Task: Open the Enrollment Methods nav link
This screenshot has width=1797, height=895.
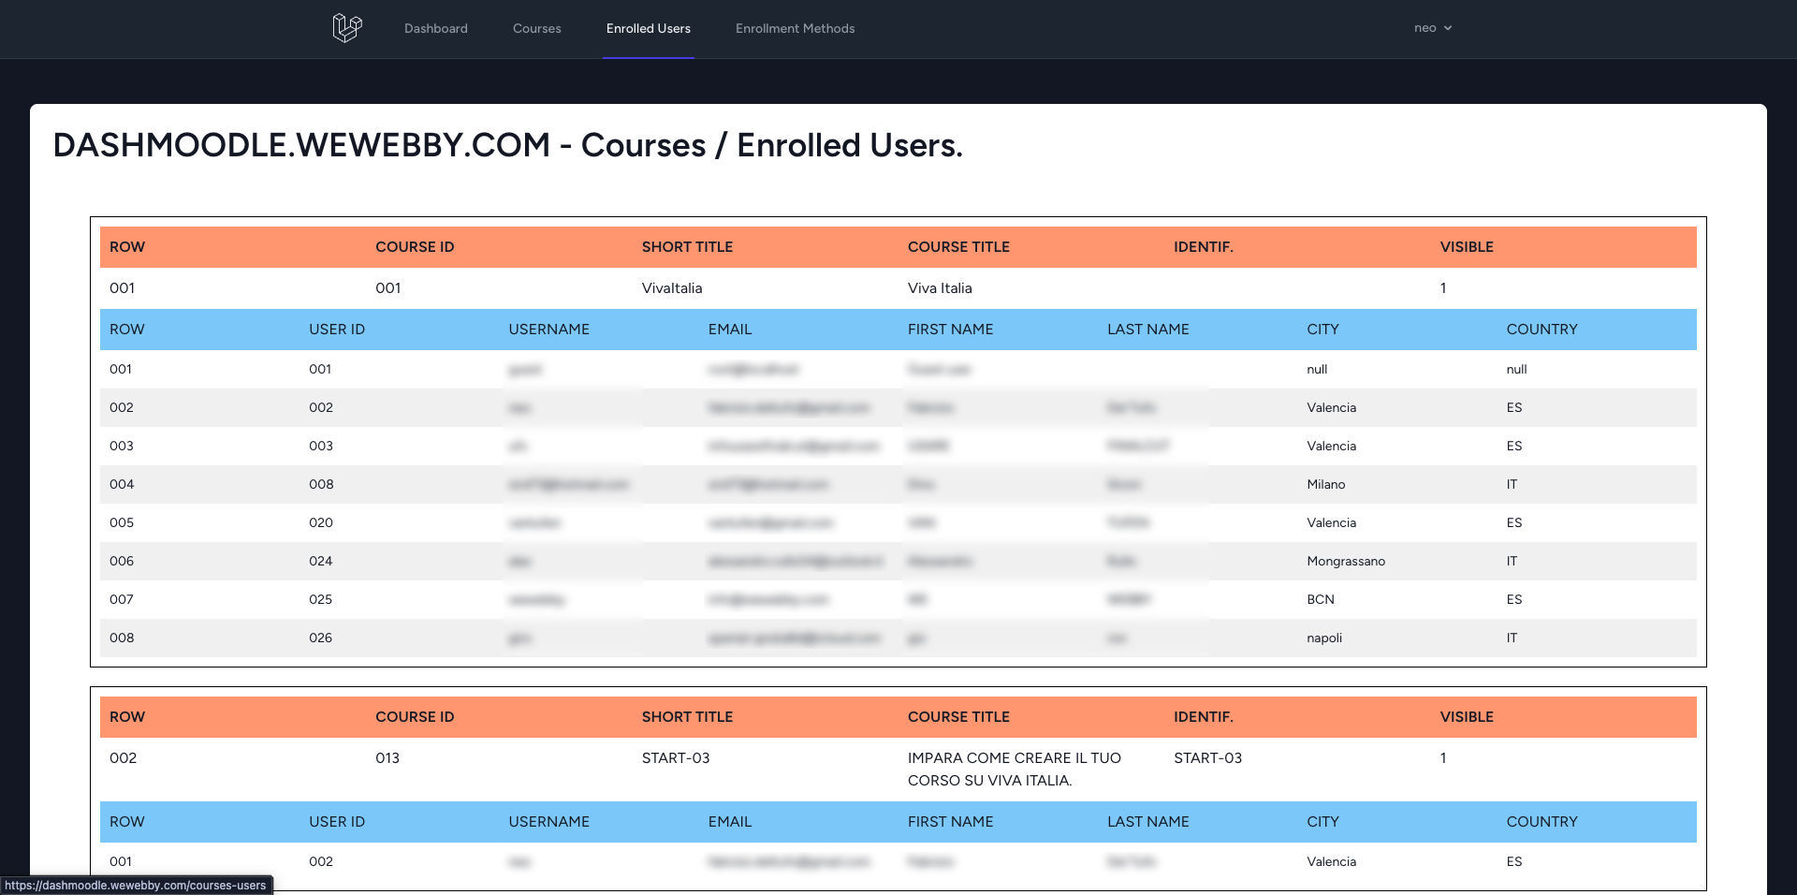Action: pos(796,28)
